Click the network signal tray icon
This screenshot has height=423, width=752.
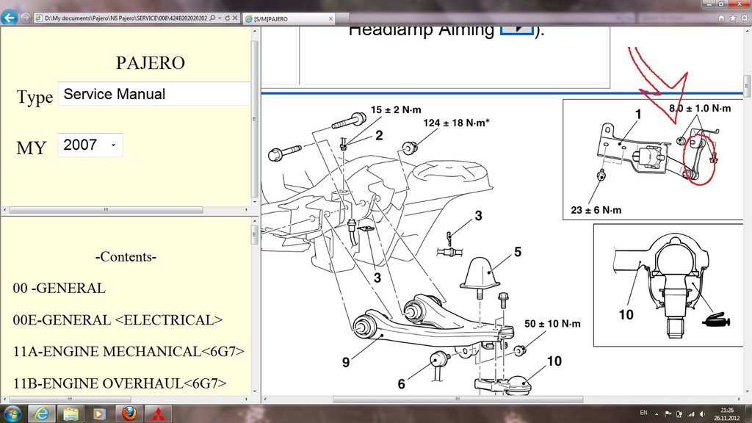pyautogui.click(x=690, y=413)
